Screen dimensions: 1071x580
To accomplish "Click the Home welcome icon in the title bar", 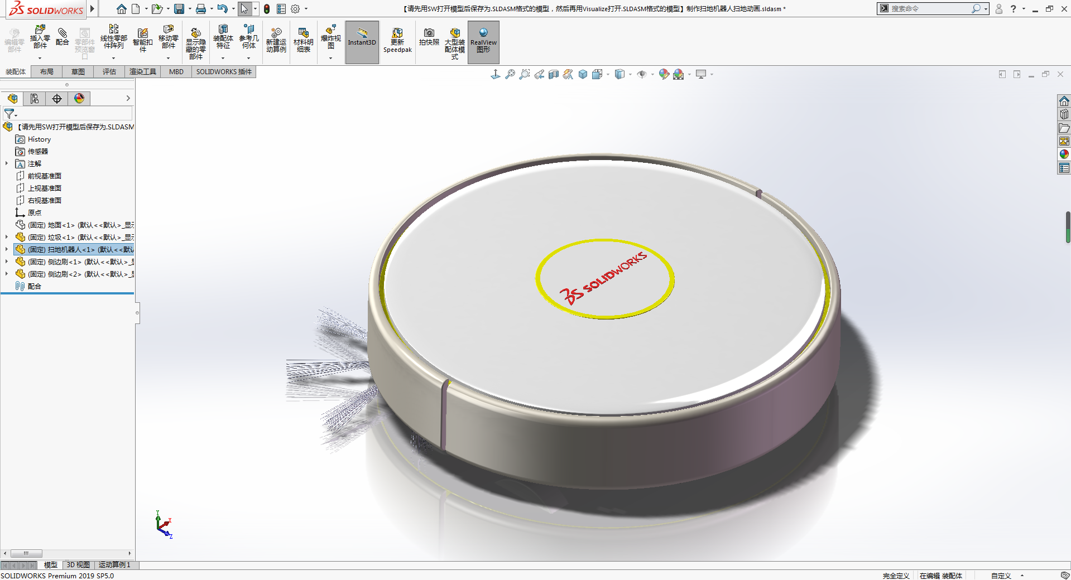I will tap(121, 9).
